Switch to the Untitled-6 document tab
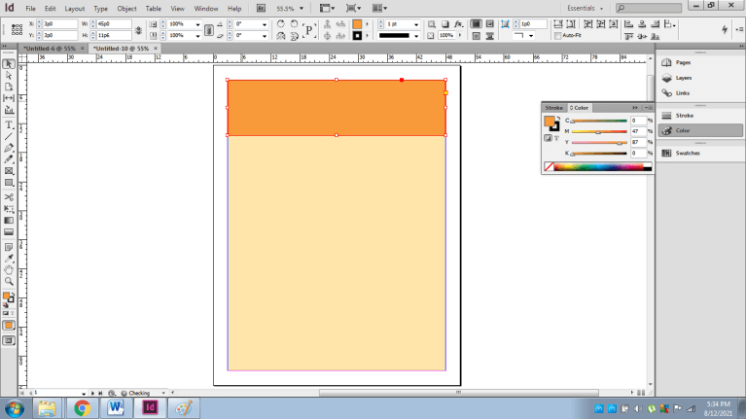The width and height of the screenshot is (746, 419). [x=49, y=48]
